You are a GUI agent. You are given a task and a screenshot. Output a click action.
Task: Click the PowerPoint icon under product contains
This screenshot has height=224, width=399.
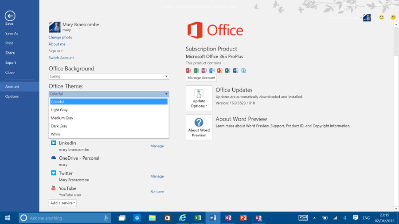(x=220, y=70)
